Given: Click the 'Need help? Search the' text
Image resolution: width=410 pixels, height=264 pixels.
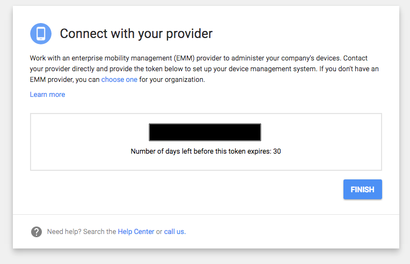Looking at the screenshot, I should 82,232.
